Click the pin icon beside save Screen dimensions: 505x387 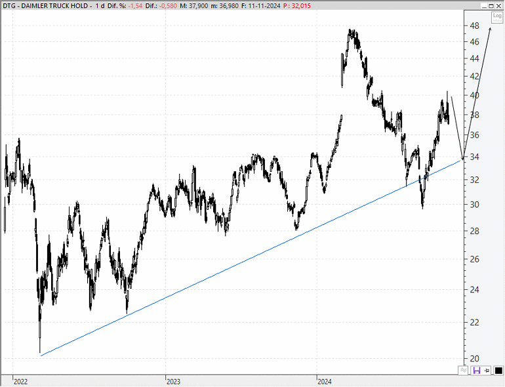(x=487, y=371)
